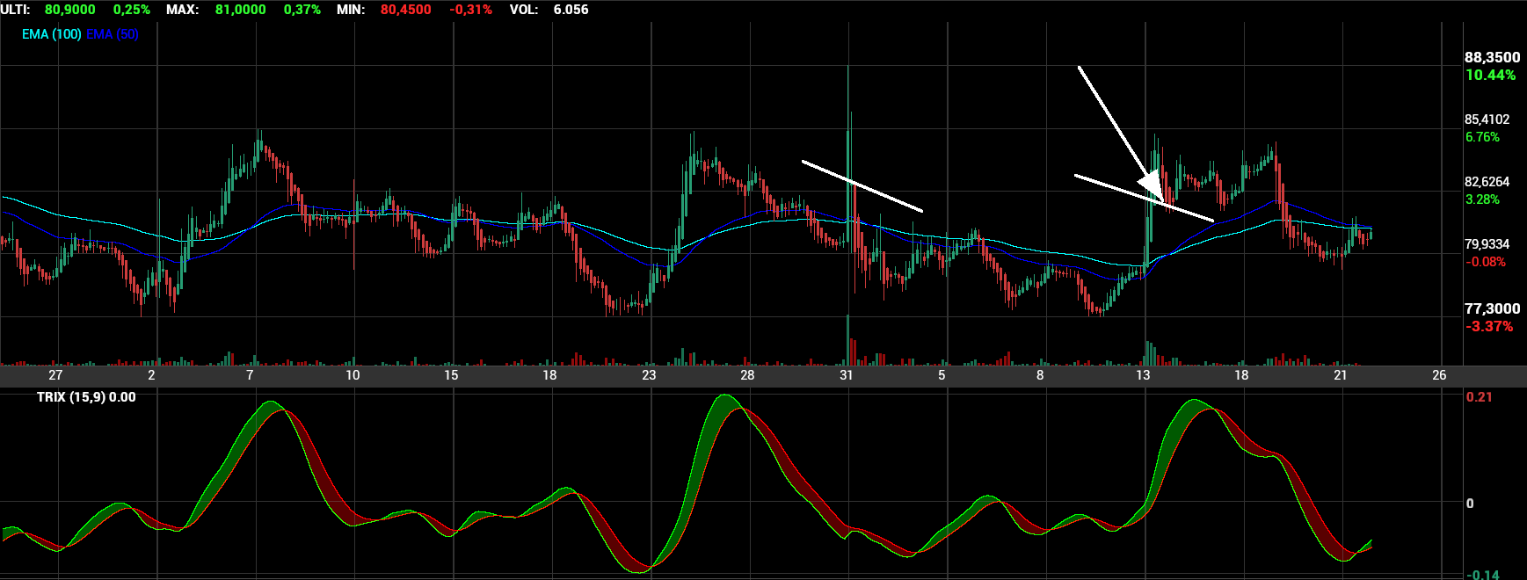Click the EMA (50) indicator label
This screenshot has height=580, width=1527.
pos(113,34)
